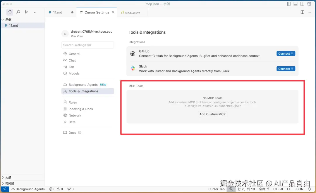Click the Pro Plan label
316x193 pixels.
click(77, 36)
